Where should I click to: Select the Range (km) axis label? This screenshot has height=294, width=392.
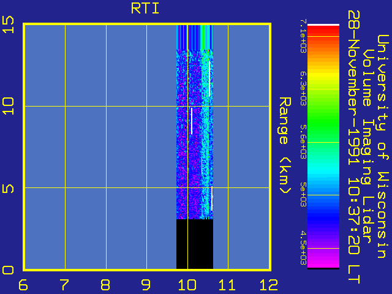pyautogui.click(x=285, y=146)
